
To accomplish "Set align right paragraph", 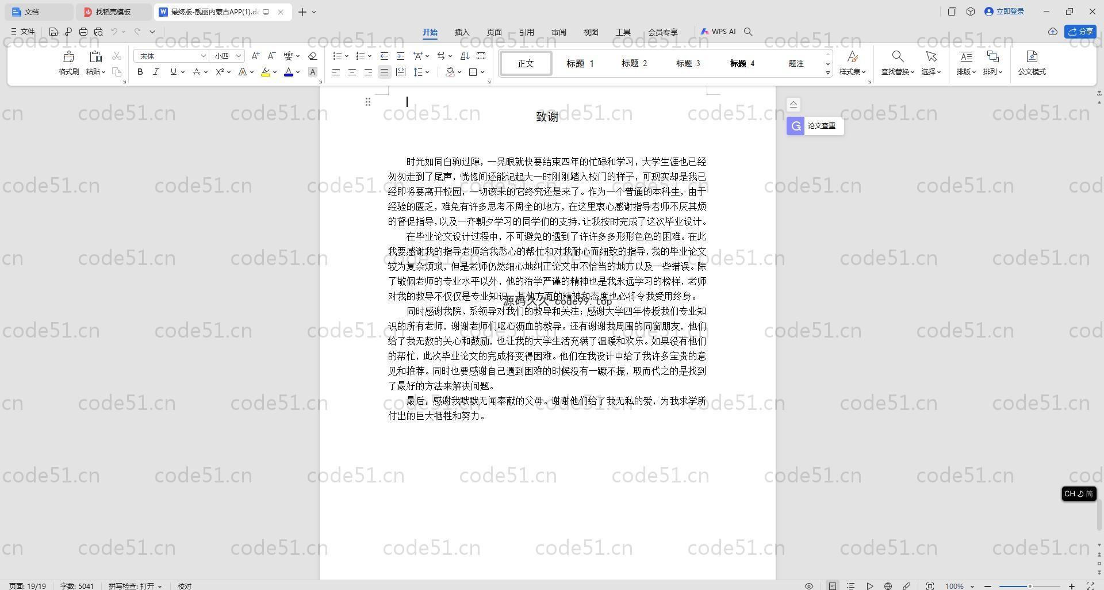I will [x=368, y=72].
